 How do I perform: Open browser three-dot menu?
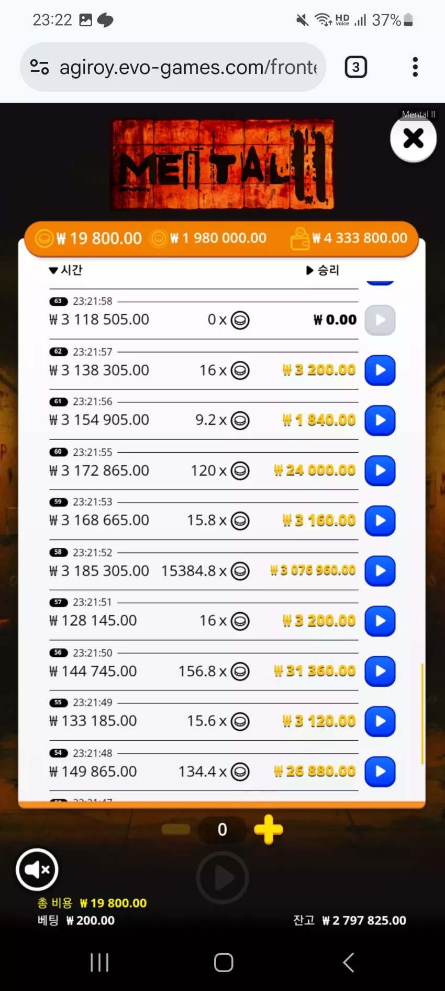(x=415, y=67)
